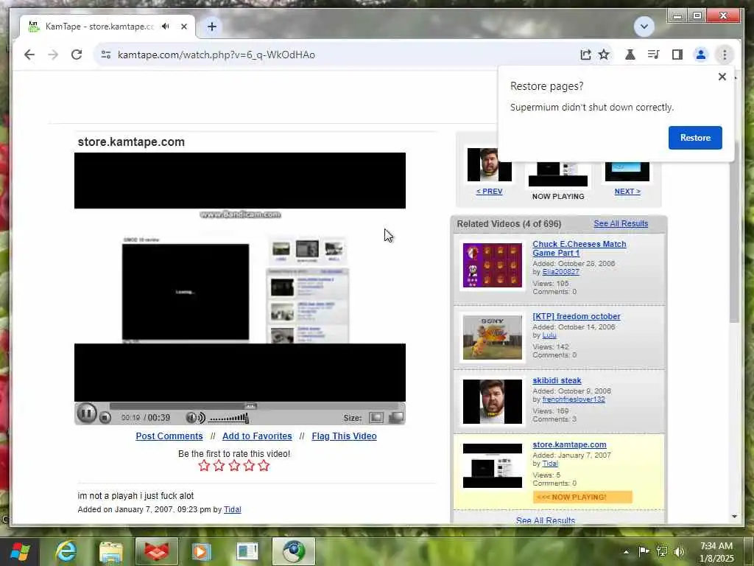Screen dimensions: 754x566
Task: Rate the video three stars
Action: 233,466
